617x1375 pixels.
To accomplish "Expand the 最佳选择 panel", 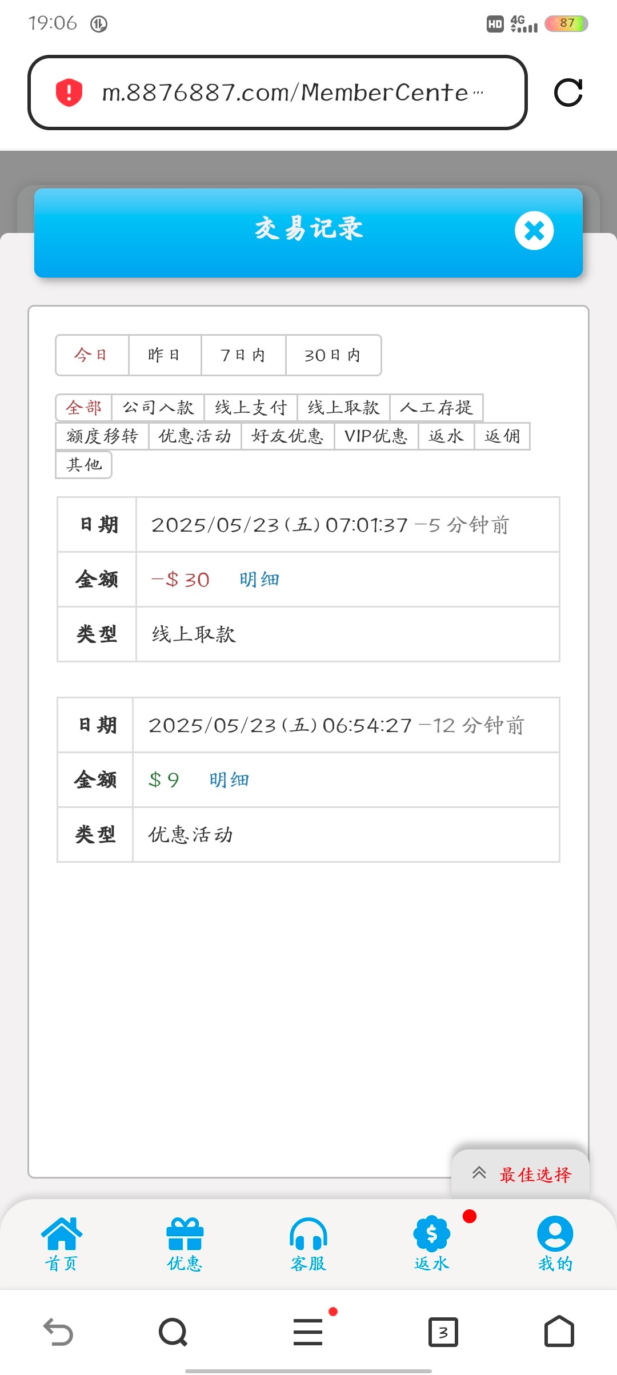I will pos(521,1174).
